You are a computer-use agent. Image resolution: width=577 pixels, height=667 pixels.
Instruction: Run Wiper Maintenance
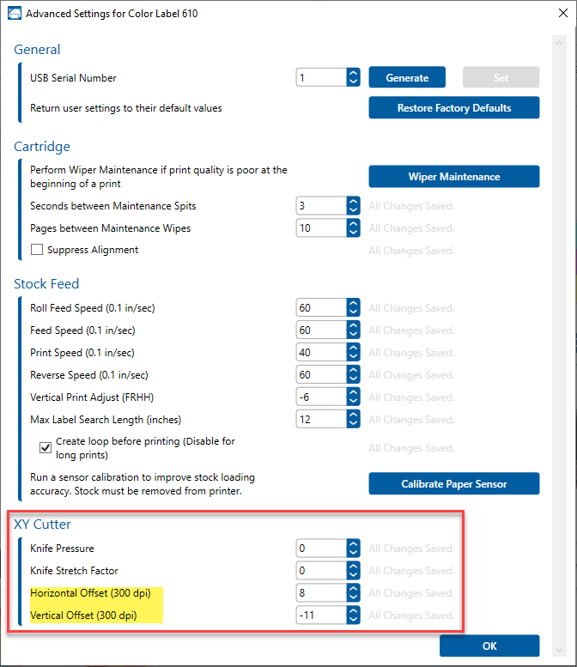pyautogui.click(x=454, y=177)
